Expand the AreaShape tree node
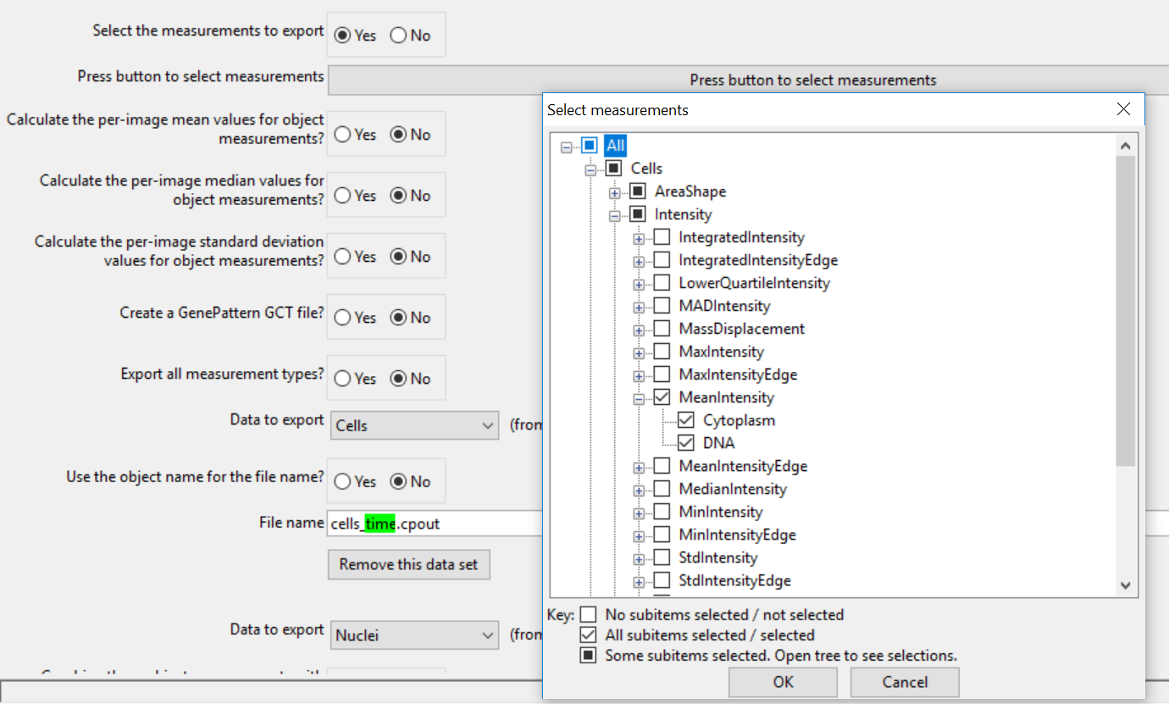The image size is (1169, 704). click(x=615, y=192)
